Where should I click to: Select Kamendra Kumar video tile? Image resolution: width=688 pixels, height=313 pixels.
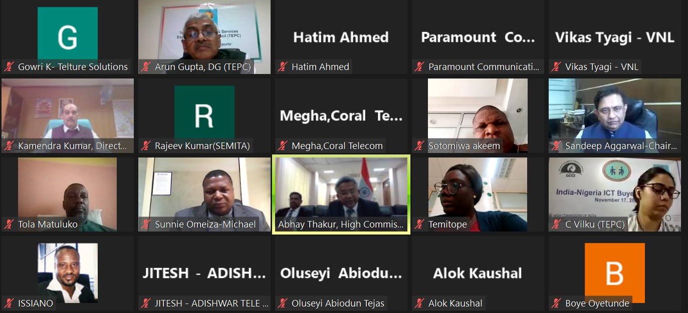(x=68, y=115)
